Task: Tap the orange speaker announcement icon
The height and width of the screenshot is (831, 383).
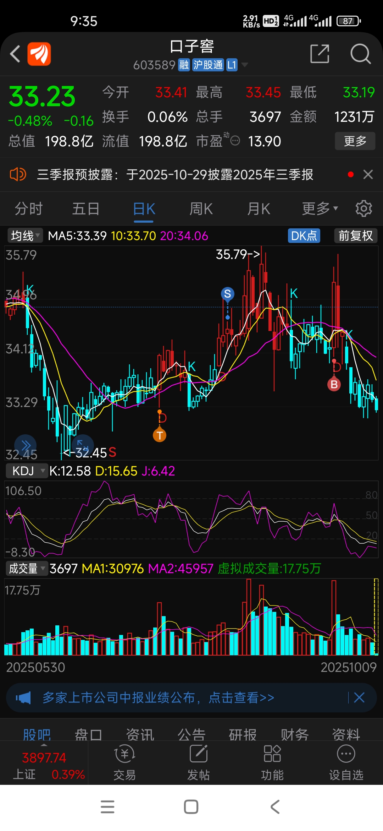Action: (18, 174)
